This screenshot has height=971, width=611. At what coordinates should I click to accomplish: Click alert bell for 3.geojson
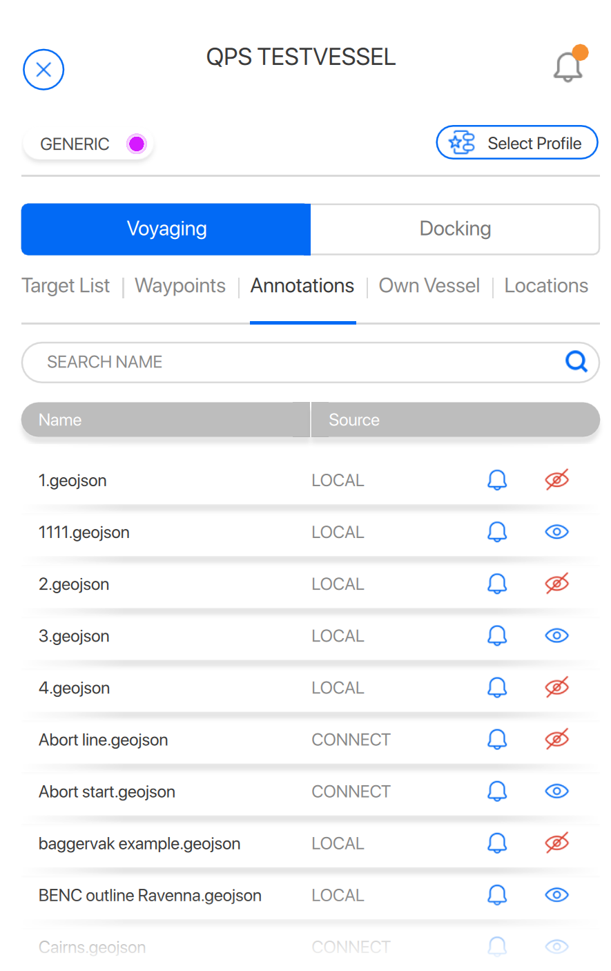click(x=497, y=635)
